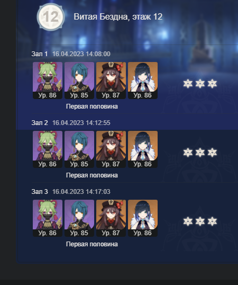This screenshot has height=285, width=238.
Task: Select Xingqiu portrait in Зал 1
Action: [x=79, y=81]
